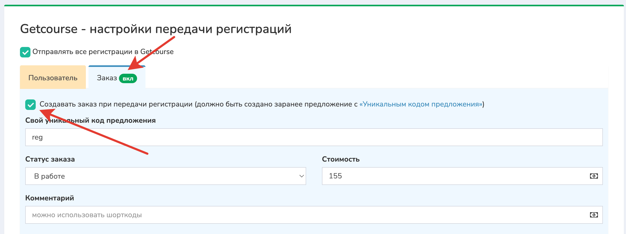Image resolution: width=626 pixels, height=234 pixels.
Task: Click the «Комментарий» field label
Action: [50, 198]
